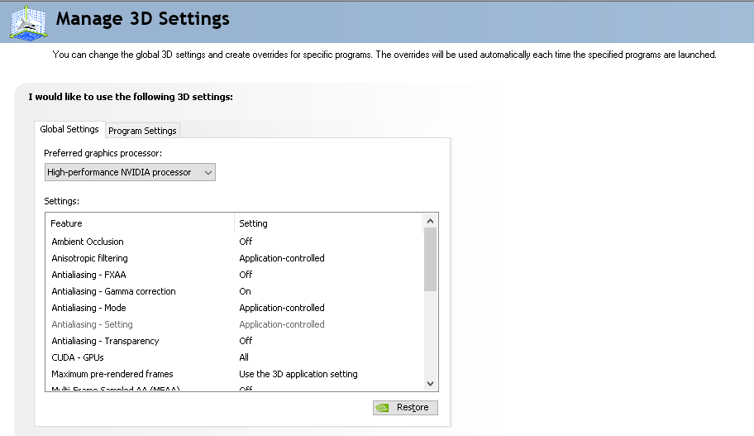
Task: Open the CUDA - GPUs setting value
Action: point(244,357)
